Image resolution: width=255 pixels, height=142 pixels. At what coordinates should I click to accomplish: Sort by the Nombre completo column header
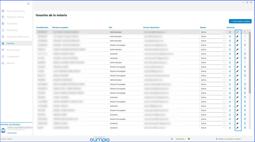pyautogui.click(x=60, y=27)
